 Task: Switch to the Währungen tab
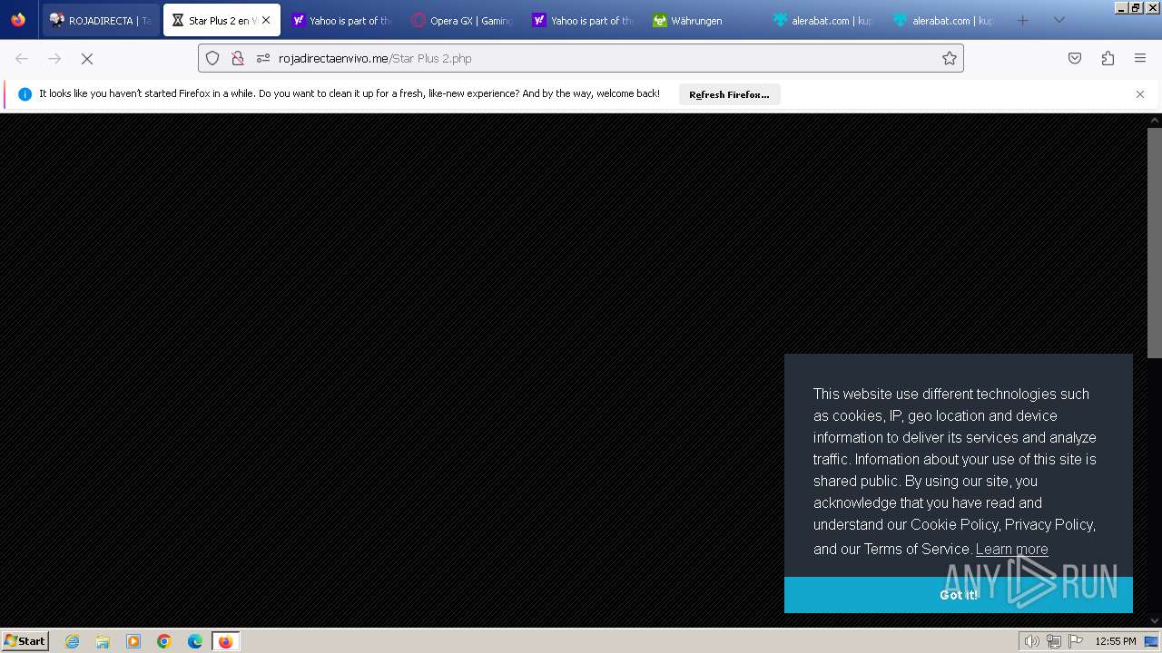[x=704, y=20]
